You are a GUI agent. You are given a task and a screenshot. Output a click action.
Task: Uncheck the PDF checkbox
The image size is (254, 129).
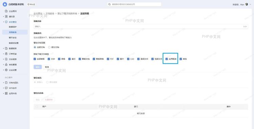coord(108,59)
